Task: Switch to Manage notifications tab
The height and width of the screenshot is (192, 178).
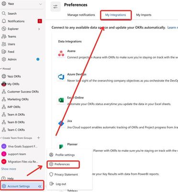Action: click(x=81, y=15)
